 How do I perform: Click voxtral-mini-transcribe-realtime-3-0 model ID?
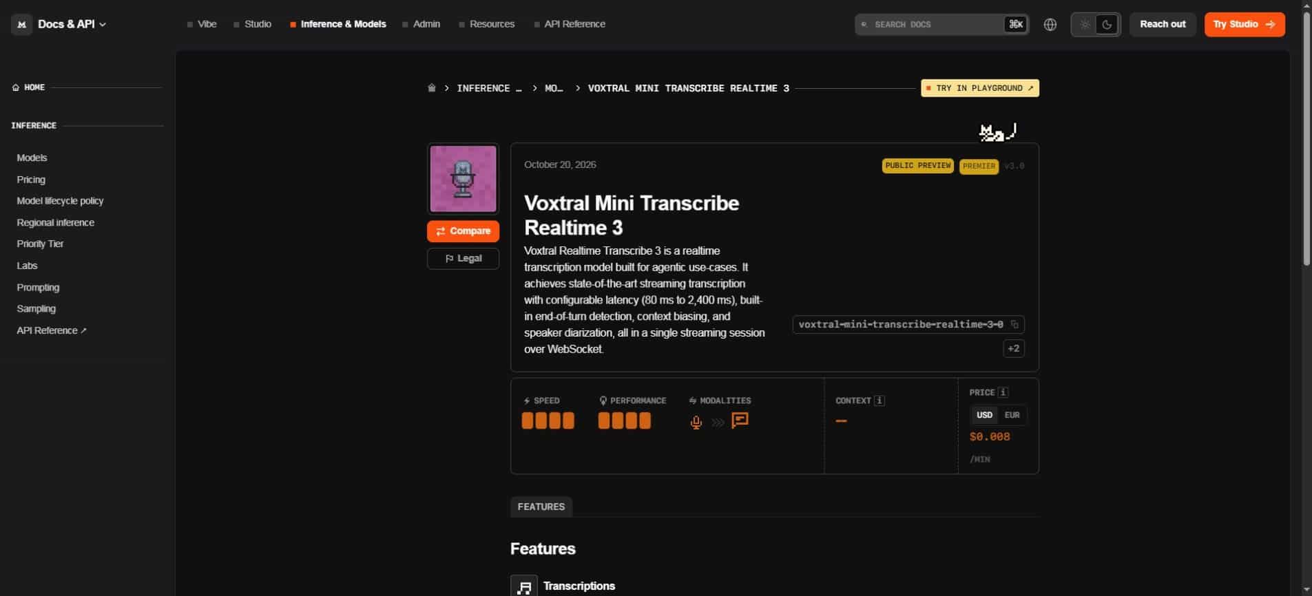click(x=900, y=324)
